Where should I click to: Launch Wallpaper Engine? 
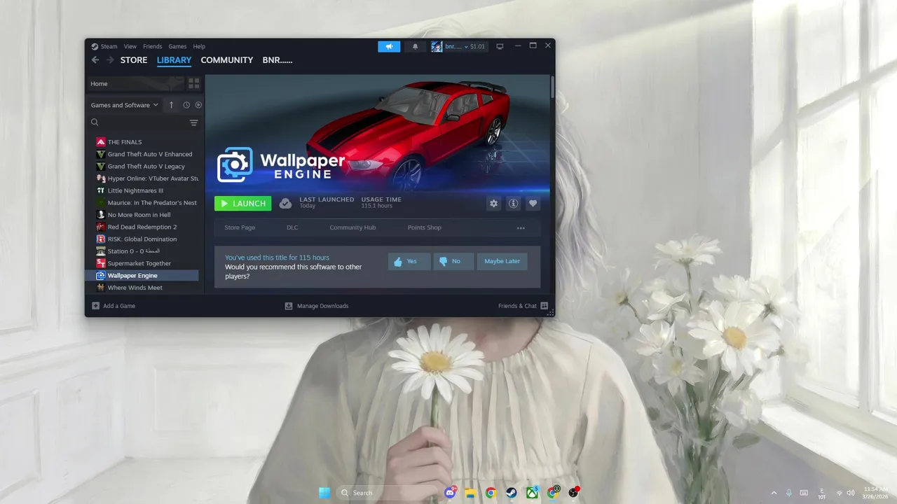click(x=242, y=203)
